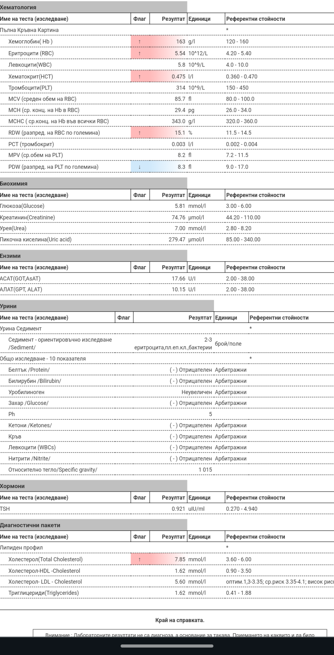Screen dimensions: 334x655
Task: Click the Уробилиноген result 'Неувеличен'
Action: [x=197, y=392]
